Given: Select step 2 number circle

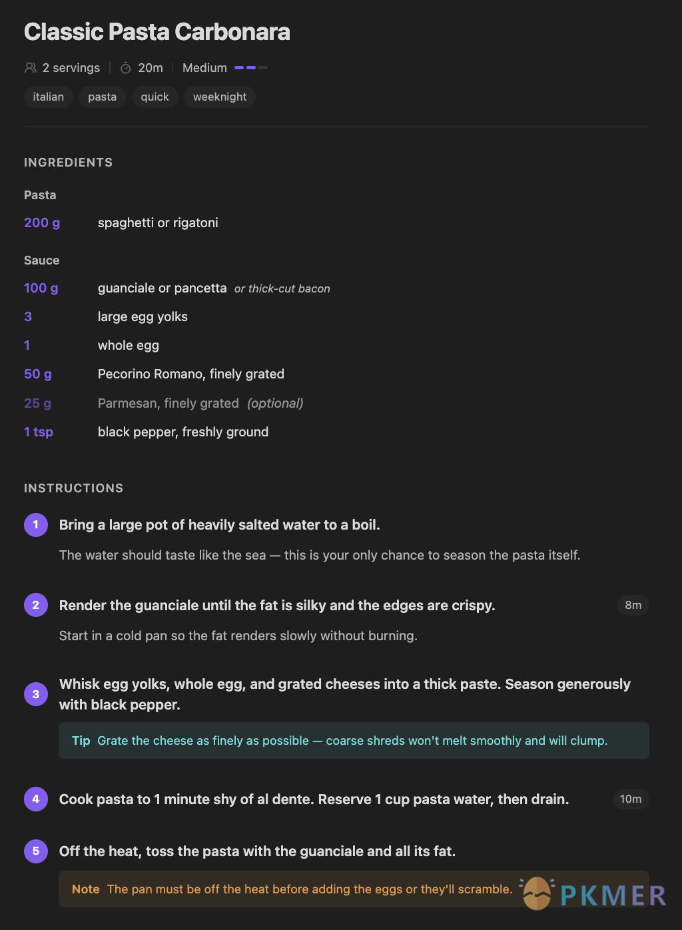Looking at the screenshot, I should [x=36, y=605].
